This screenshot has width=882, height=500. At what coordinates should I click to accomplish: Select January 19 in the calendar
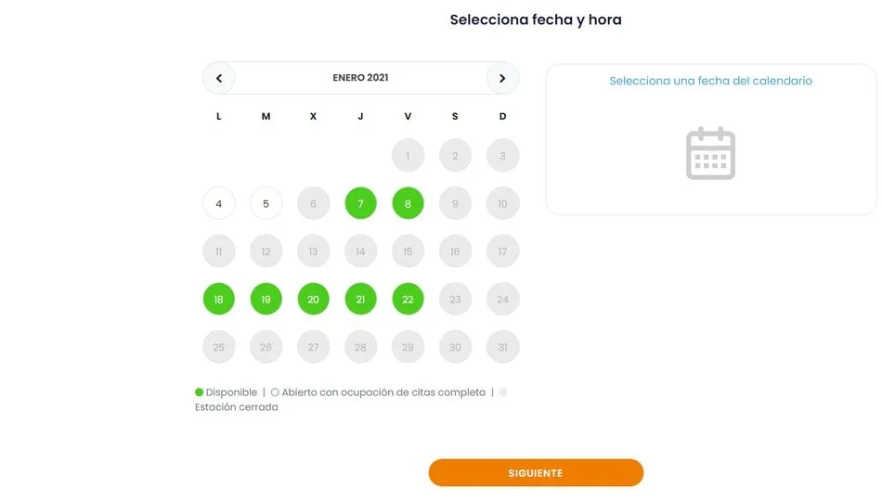[x=266, y=300]
